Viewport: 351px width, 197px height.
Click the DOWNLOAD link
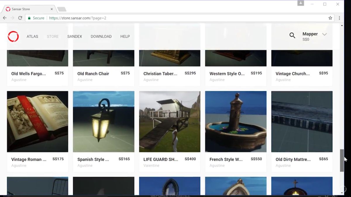(101, 36)
